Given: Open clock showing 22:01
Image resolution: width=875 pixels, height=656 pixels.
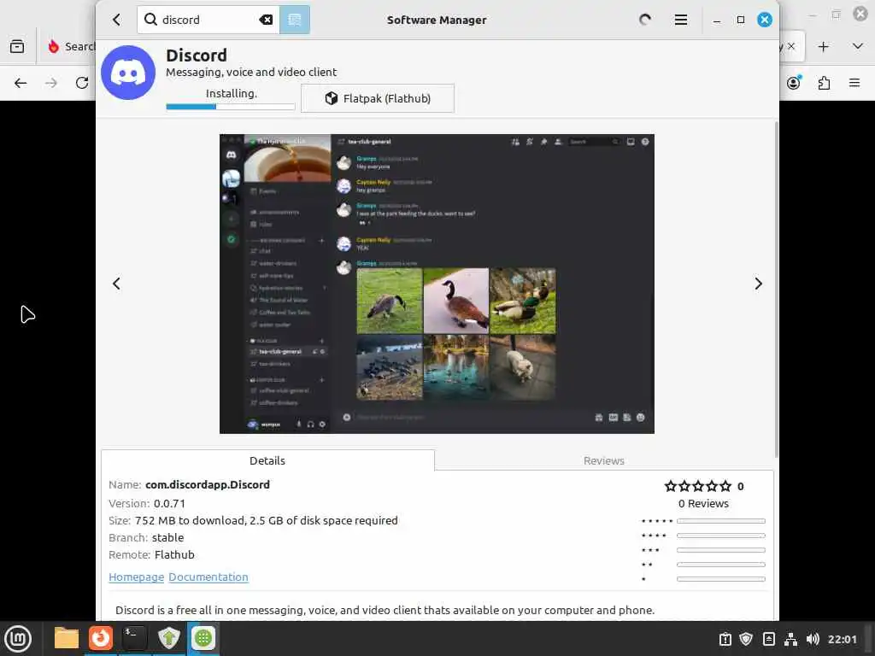Looking at the screenshot, I should pos(842,639).
